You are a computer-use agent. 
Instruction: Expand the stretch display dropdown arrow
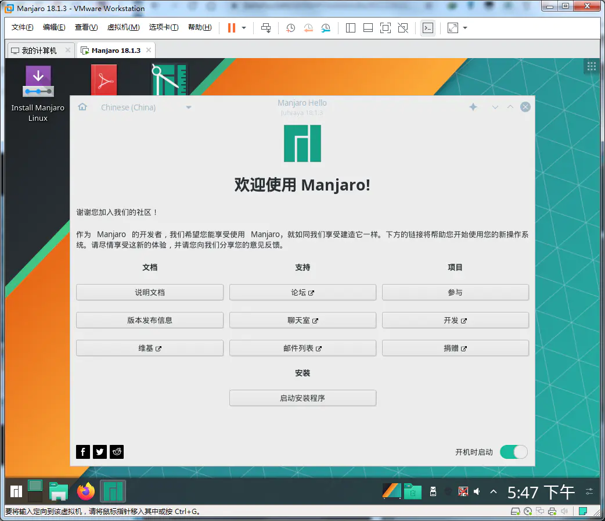tap(465, 28)
